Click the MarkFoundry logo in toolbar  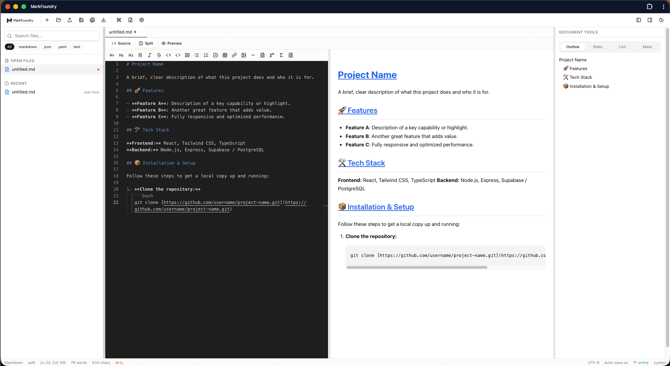[x=20, y=20]
